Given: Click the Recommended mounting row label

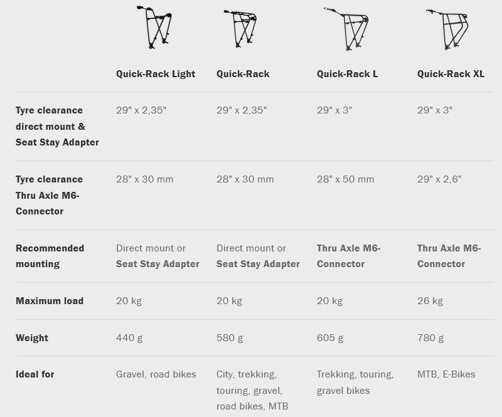Looking at the screenshot, I should [50, 256].
